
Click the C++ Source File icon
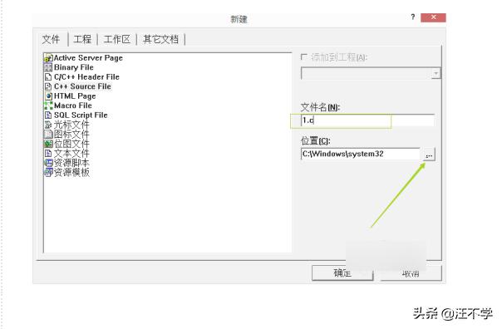coord(48,86)
